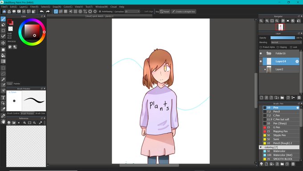Enable circle snap guide
Image resolution: width=303 pixels, height=171 pixels.
pyautogui.click(x=80, y=12)
